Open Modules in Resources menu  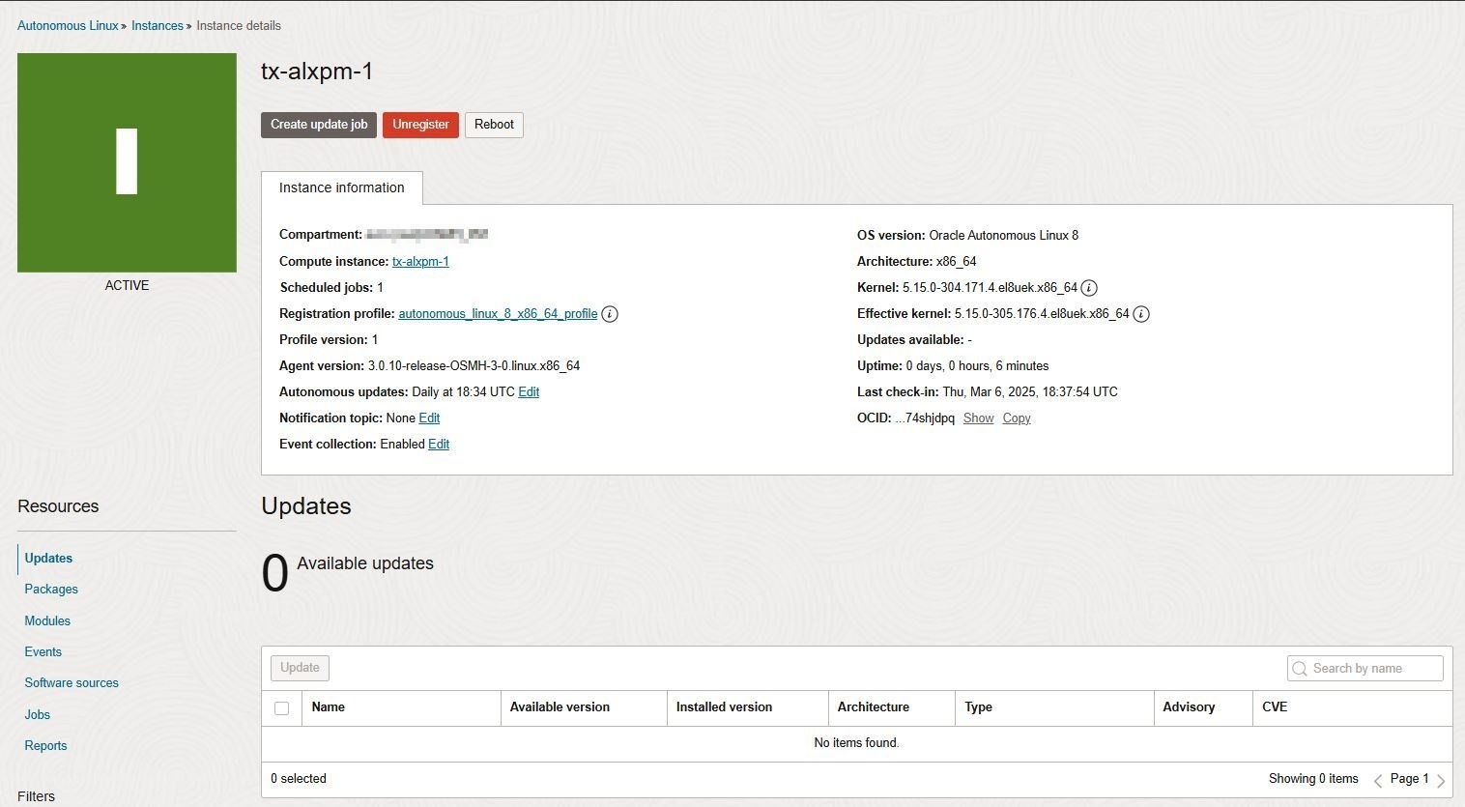(47, 621)
